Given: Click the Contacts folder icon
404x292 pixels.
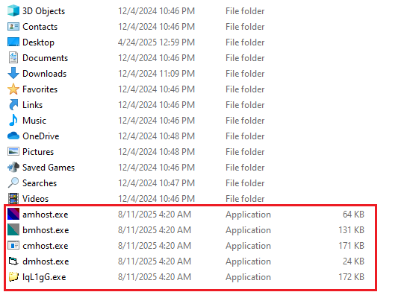Looking at the screenshot, I should coord(13,27).
